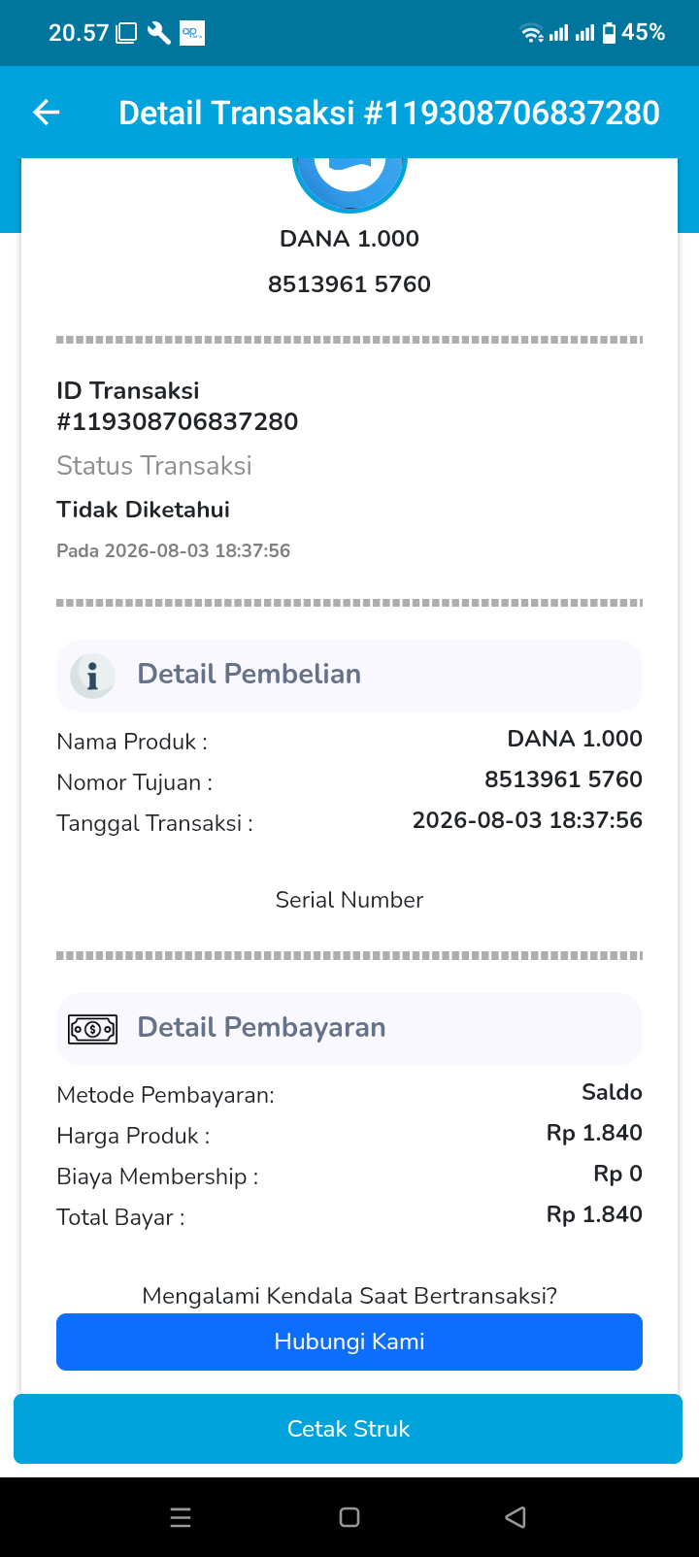Tap the back arrow in header
699x1557 pixels.
(x=47, y=113)
